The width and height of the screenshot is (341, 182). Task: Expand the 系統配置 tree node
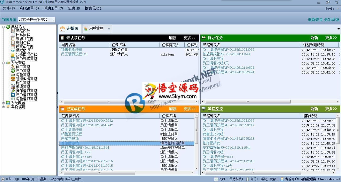[x=4, y=103]
